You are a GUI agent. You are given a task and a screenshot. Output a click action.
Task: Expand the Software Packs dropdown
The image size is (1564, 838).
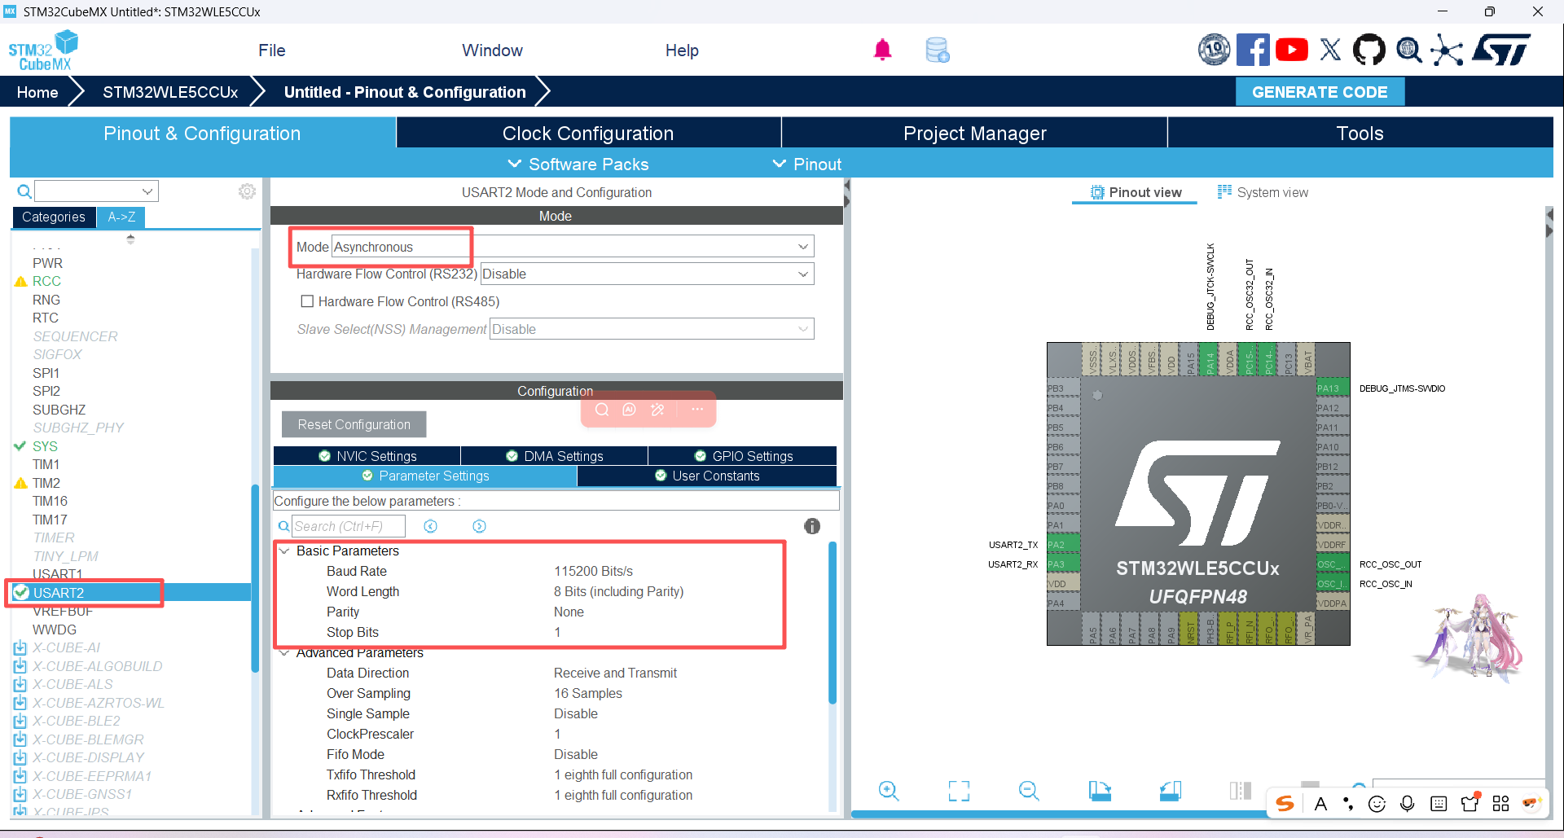[x=578, y=164]
